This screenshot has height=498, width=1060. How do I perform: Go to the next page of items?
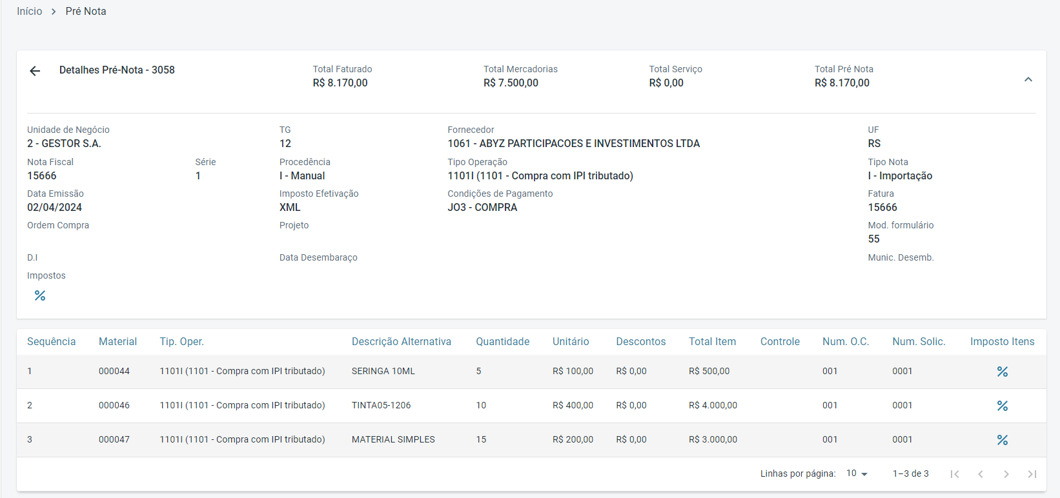1006,474
